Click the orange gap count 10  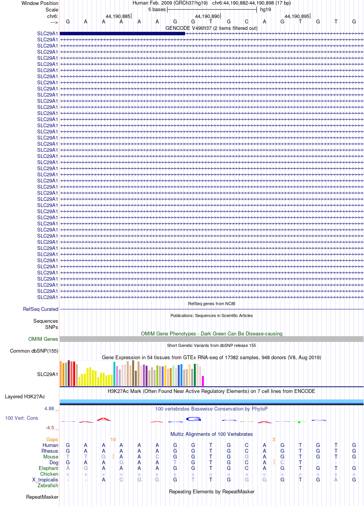click(x=113, y=440)
